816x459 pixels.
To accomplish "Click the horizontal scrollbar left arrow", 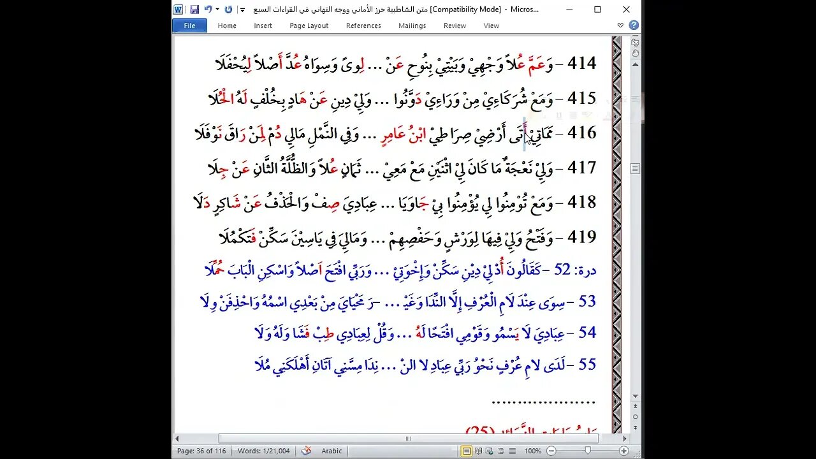I will [178, 439].
